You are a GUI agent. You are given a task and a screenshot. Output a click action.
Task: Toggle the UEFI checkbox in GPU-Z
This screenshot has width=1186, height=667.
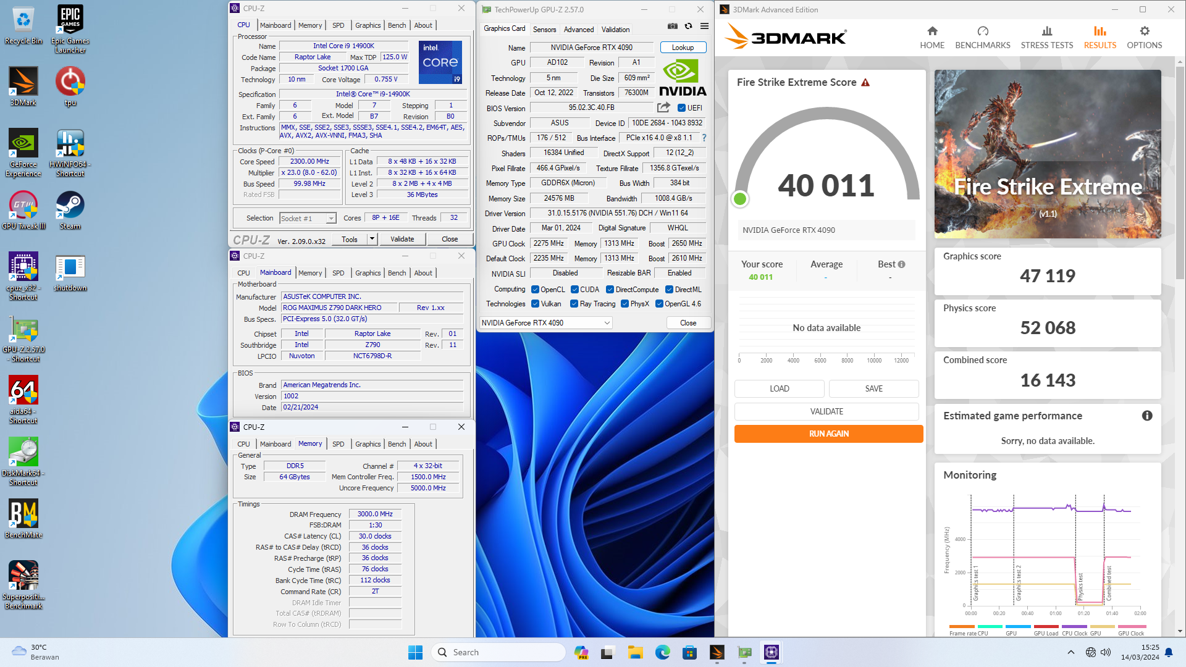point(682,107)
